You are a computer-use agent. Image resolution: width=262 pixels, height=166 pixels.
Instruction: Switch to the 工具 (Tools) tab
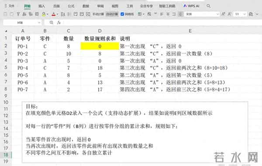click(130, 6)
